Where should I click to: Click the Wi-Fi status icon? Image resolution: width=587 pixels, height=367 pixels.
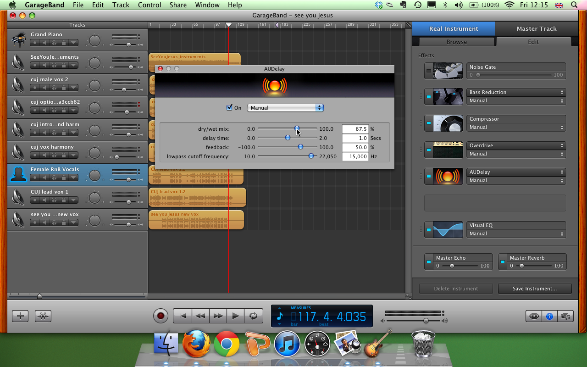click(x=509, y=5)
